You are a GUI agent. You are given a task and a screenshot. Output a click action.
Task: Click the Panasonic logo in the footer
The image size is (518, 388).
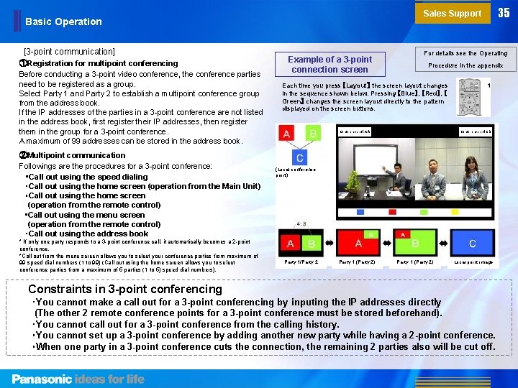(x=42, y=379)
